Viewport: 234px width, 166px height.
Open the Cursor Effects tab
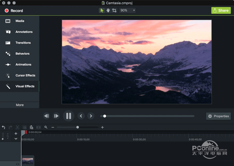coord(19,75)
